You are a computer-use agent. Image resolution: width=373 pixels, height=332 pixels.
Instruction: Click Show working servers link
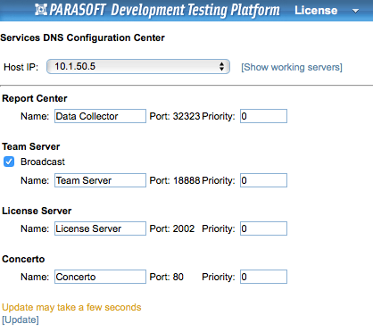click(292, 67)
